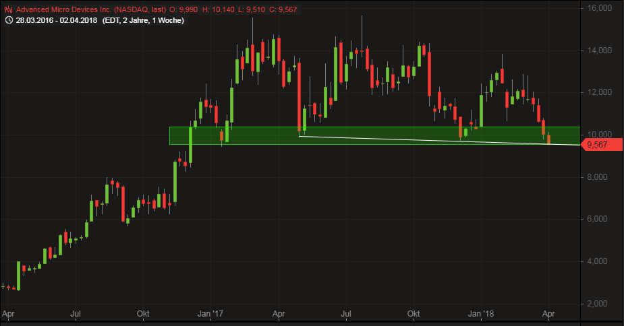Click the first Apr label on time axis
Viewport: 624px width, 326px height.
8,314
